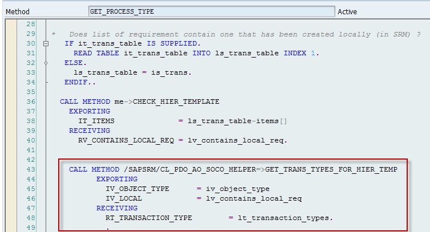Click RECEIVING keyword on line 39
This screenshot has height=232, width=430.
point(90,131)
